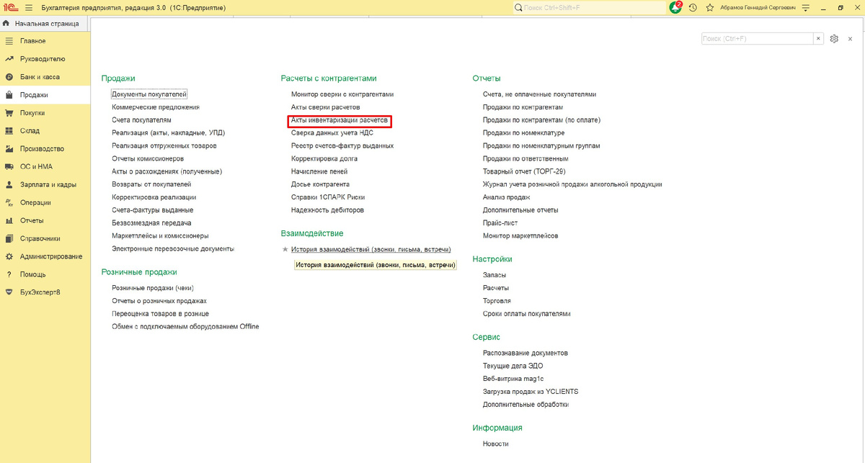
Task: Open the history clock icon
Action: coord(693,7)
